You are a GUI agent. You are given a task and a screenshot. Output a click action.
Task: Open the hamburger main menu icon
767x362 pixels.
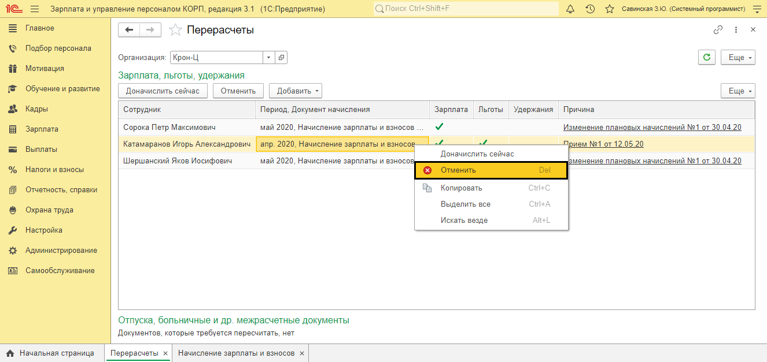[x=34, y=9]
